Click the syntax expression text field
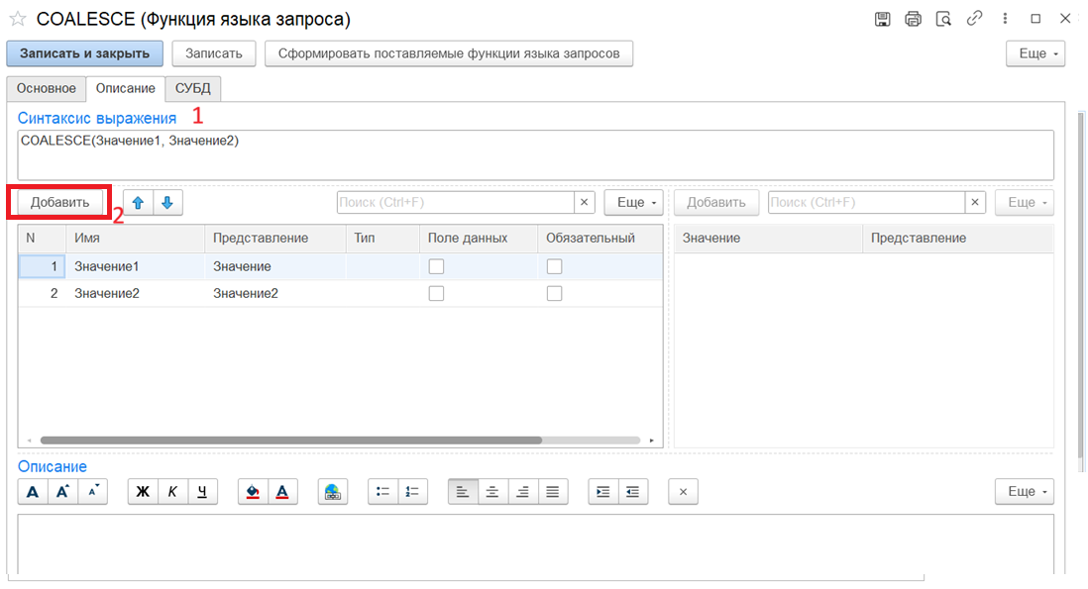 coord(535,155)
